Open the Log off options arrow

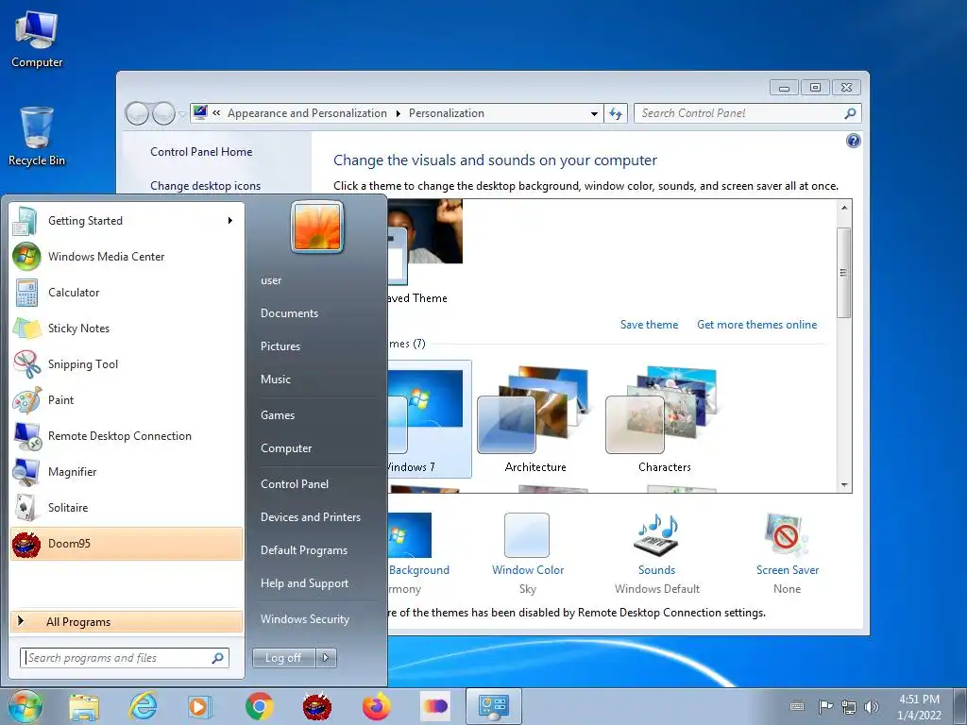tap(326, 658)
